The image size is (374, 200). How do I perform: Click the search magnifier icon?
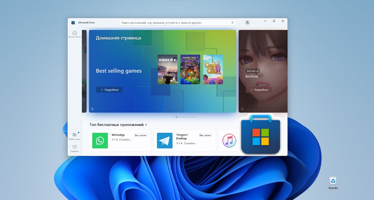point(233,23)
